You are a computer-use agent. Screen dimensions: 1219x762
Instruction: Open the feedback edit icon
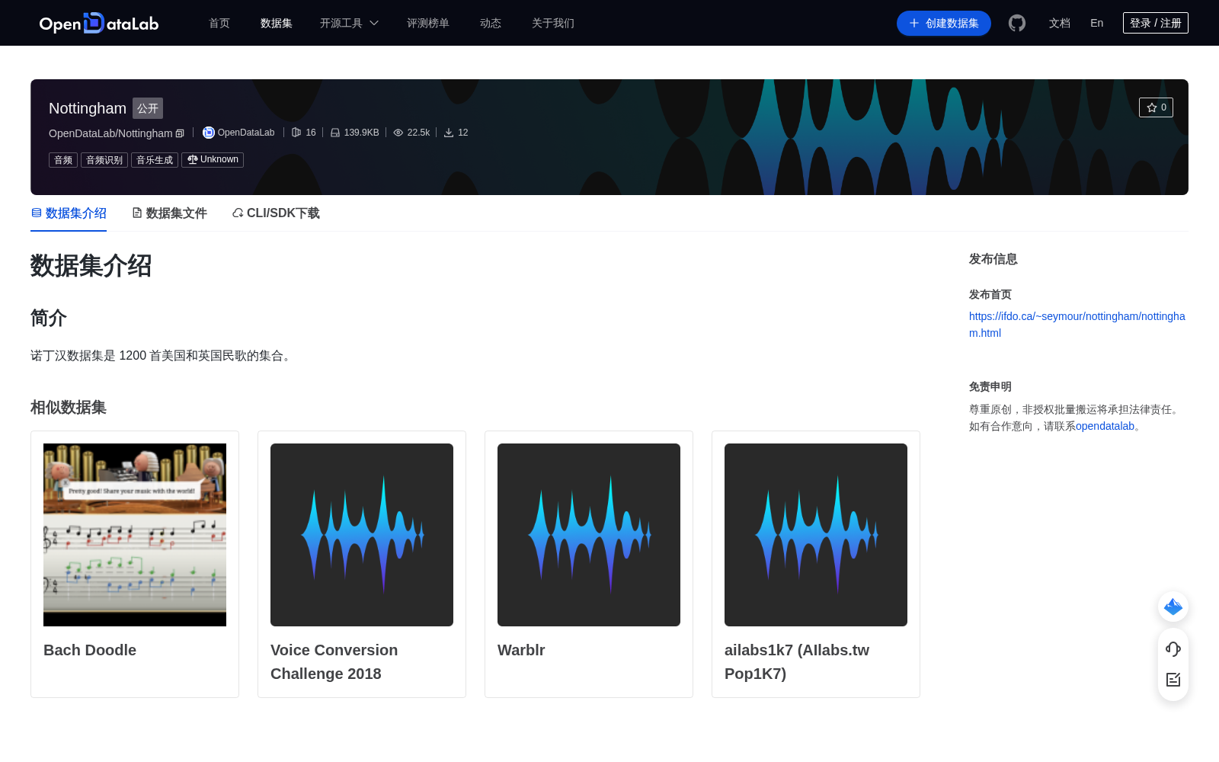pyautogui.click(x=1173, y=680)
